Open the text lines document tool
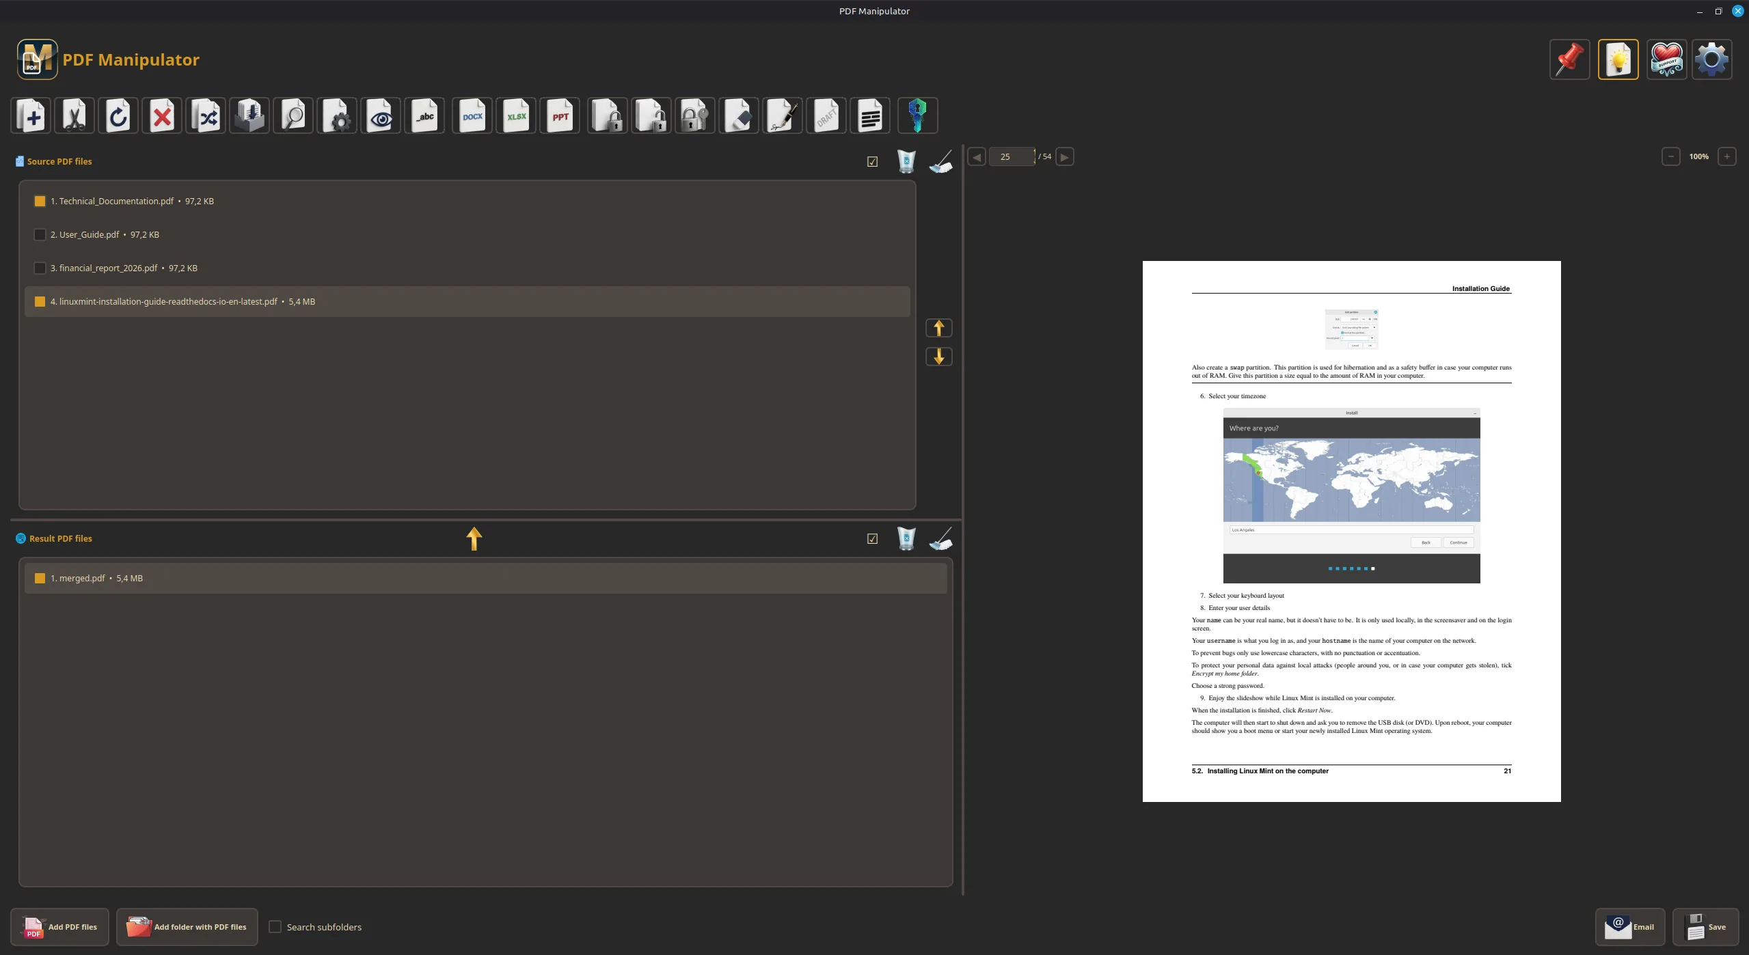The image size is (1749, 955). tap(870, 115)
